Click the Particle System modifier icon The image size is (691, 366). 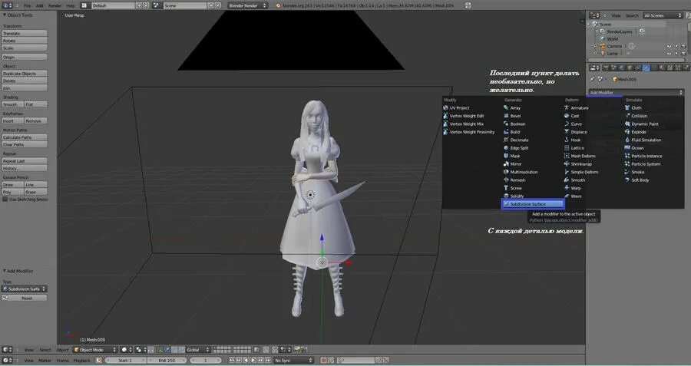[627, 164]
